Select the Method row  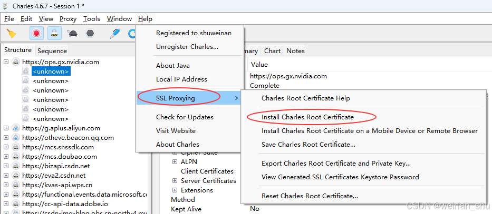183,200
